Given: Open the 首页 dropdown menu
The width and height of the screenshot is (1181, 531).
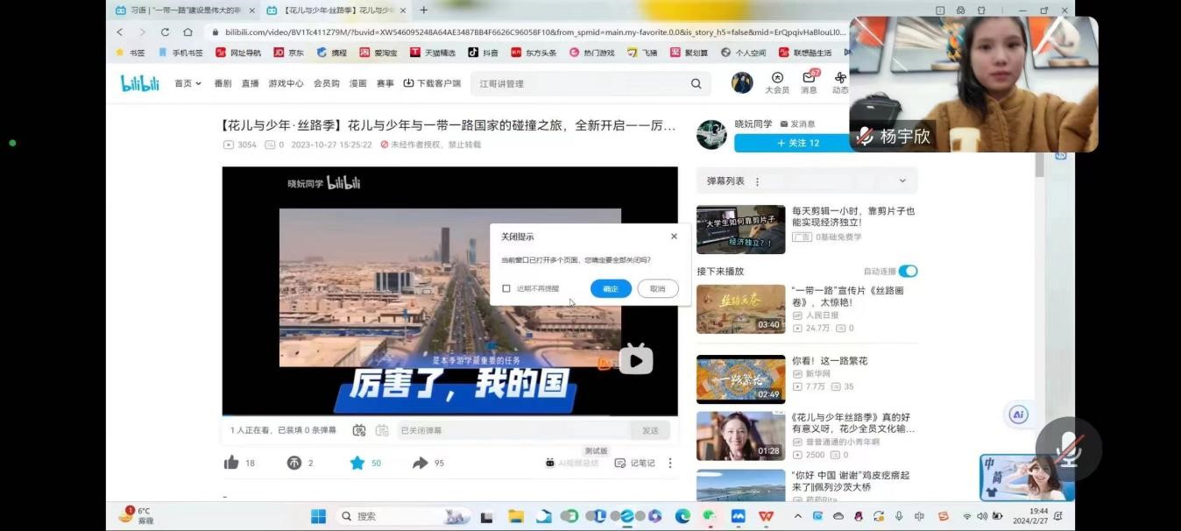Looking at the screenshot, I should (187, 84).
